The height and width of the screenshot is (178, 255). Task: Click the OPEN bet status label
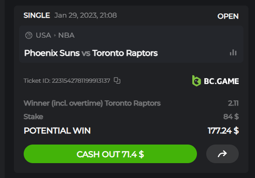point(228,16)
